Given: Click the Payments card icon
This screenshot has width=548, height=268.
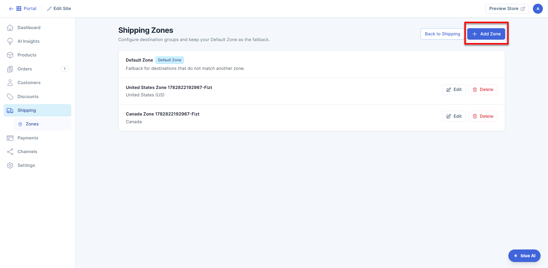Looking at the screenshot, I should click(x=10, y=138).
